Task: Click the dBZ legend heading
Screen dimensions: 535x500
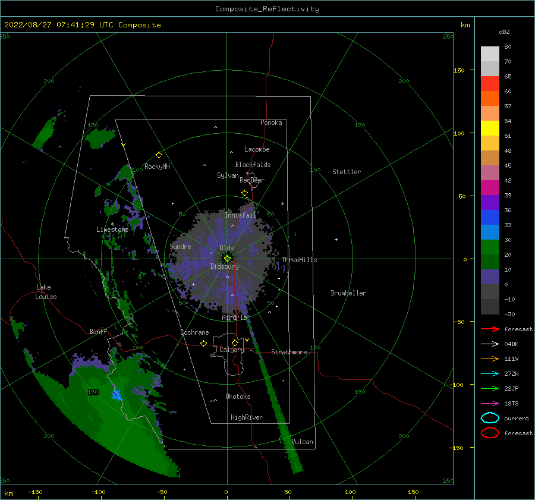Action: click(504, 32)
